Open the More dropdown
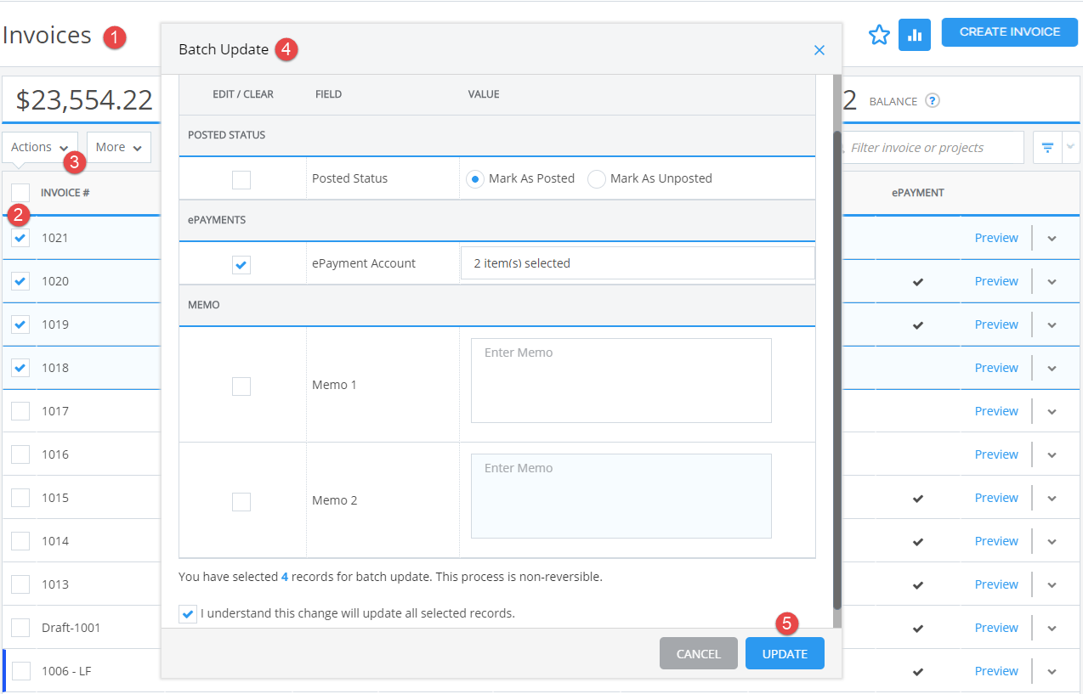1083x694 pixels. point(119,147)
